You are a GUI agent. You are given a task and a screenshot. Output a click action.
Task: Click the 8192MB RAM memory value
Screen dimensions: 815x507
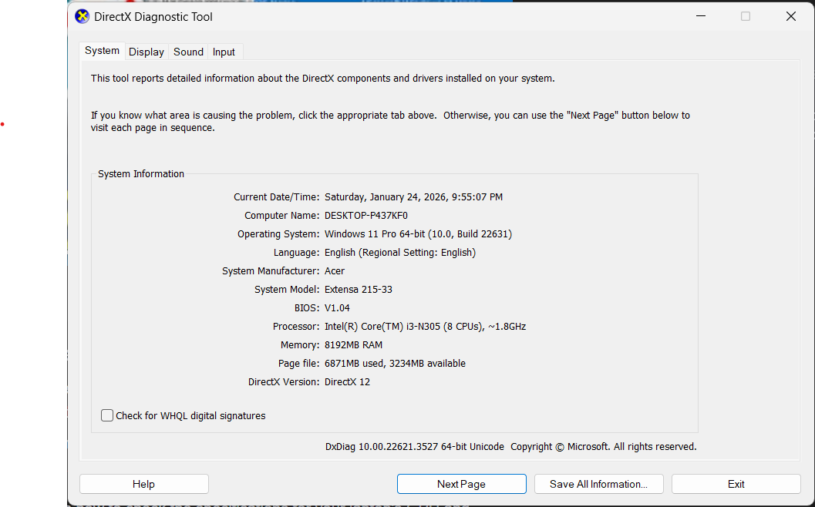353,345
